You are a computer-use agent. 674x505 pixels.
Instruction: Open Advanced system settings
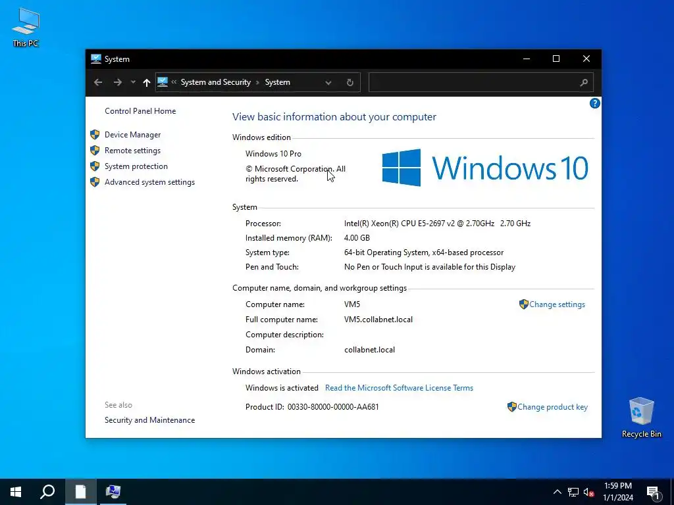(149, 182)
